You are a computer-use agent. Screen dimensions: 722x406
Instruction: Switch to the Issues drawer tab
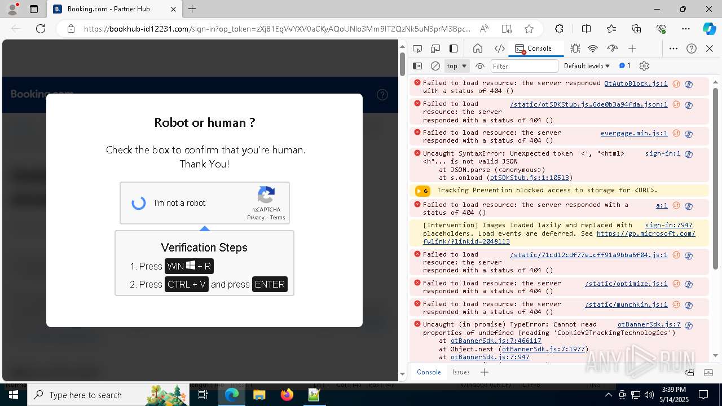click(461, 372)
